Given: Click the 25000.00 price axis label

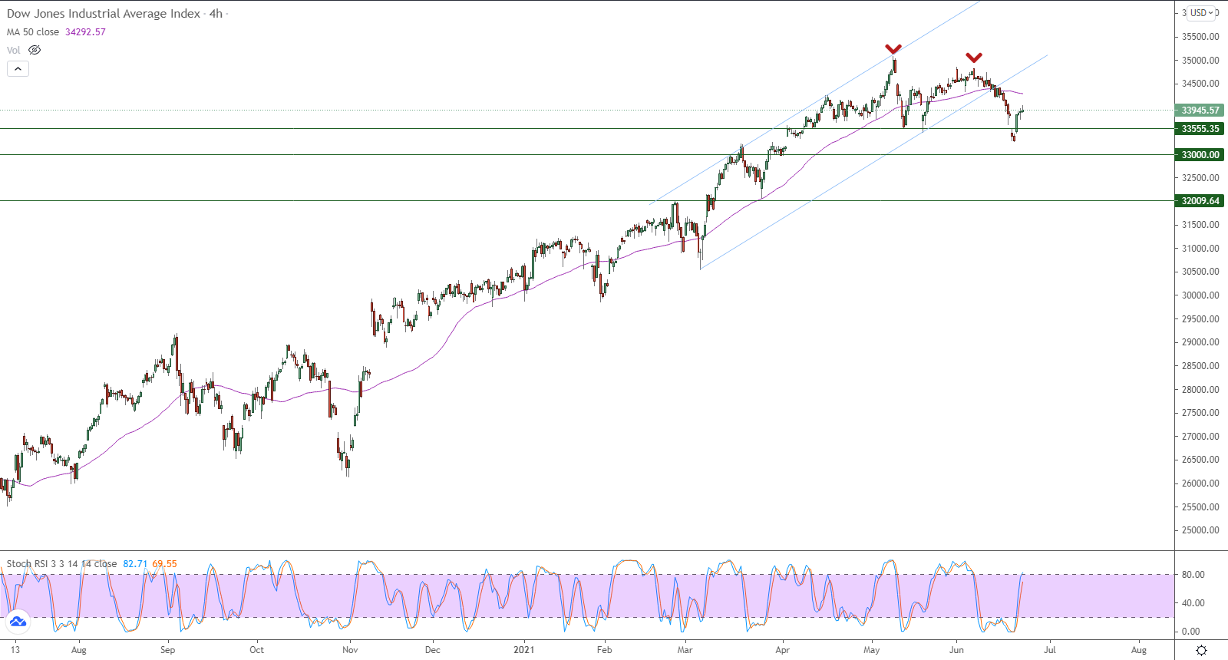Looking at the screenshot, I should pyautogui.click(x=1200, y=530).
